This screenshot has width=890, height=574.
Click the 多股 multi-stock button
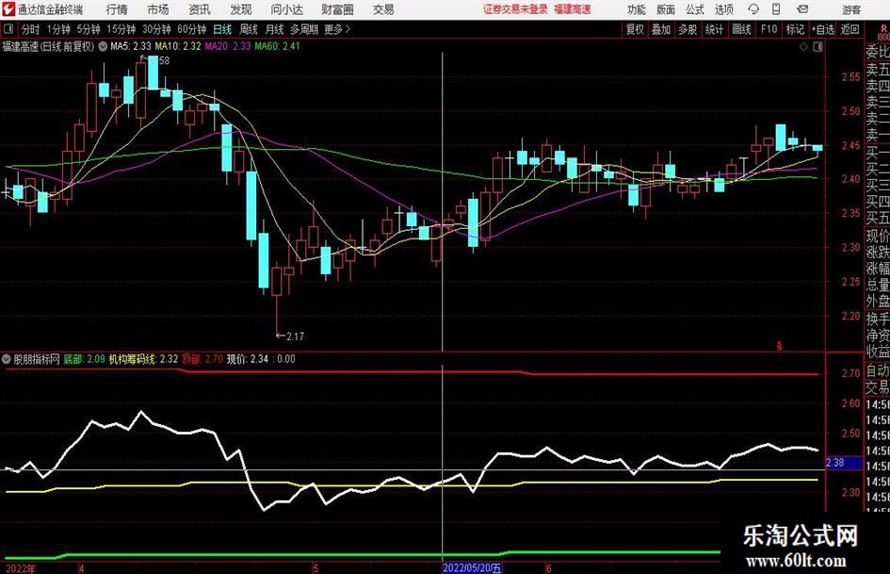click(x=688, y=29)
